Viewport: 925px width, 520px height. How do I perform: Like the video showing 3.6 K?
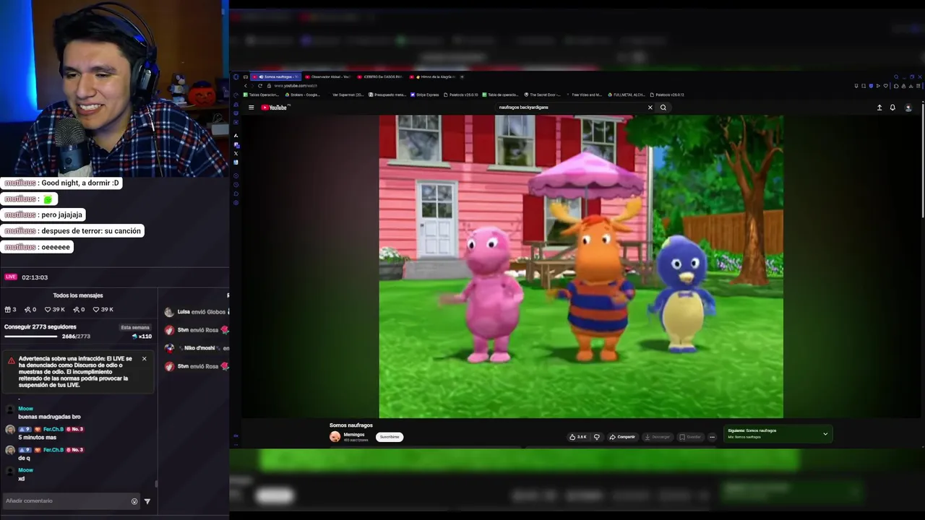tap(578, 437)
